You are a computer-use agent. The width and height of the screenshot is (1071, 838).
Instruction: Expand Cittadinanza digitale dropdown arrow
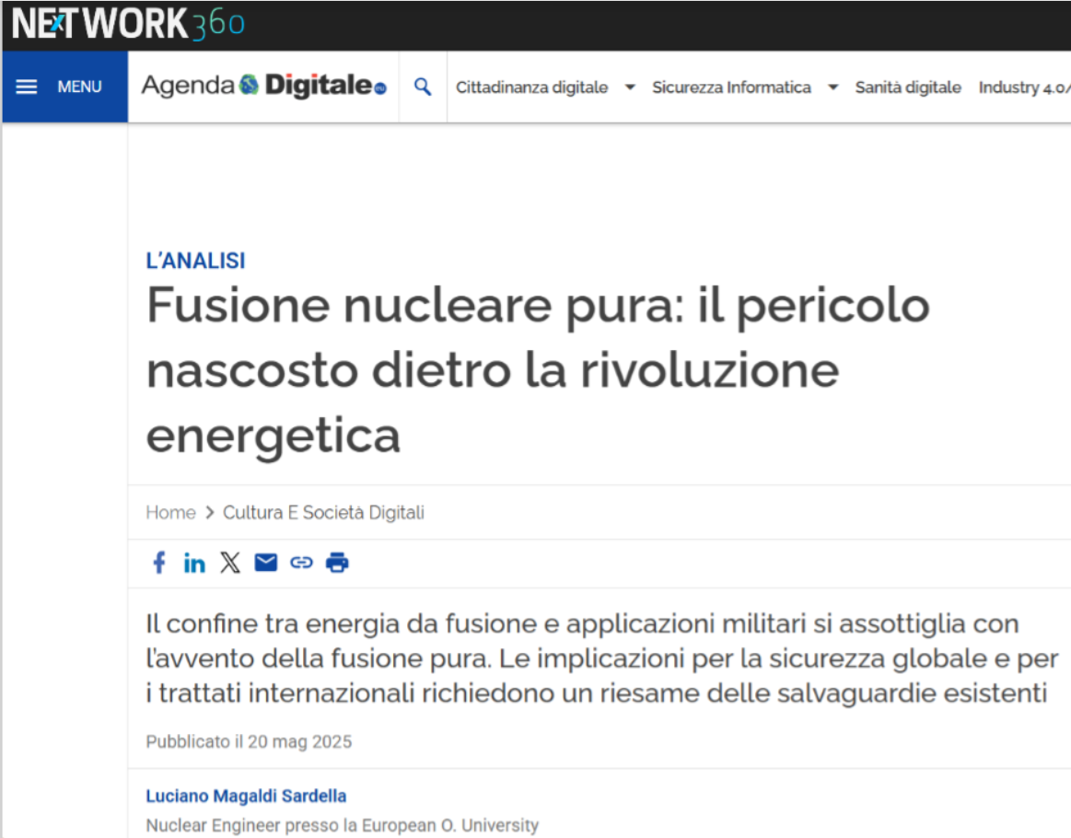click(x=630, y=87)
